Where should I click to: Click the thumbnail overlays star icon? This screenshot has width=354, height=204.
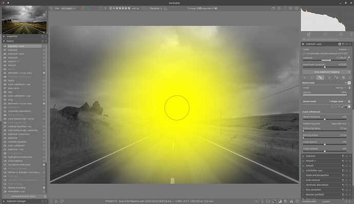(279, 8)
